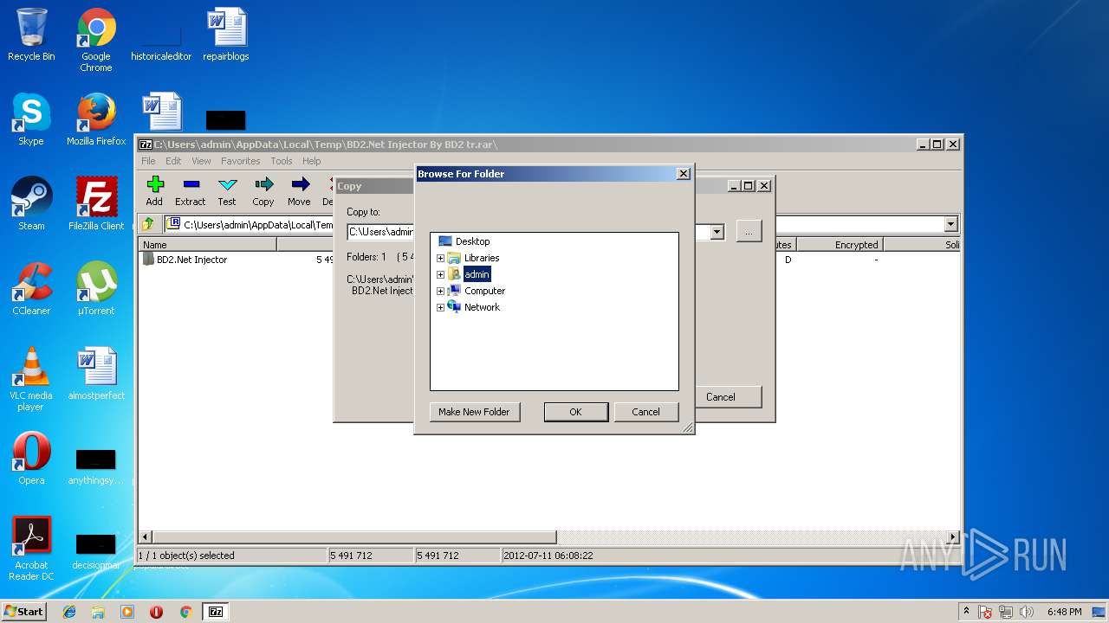
Task: Open the View menu in 7-Zip
Action: tap(201, 161)
